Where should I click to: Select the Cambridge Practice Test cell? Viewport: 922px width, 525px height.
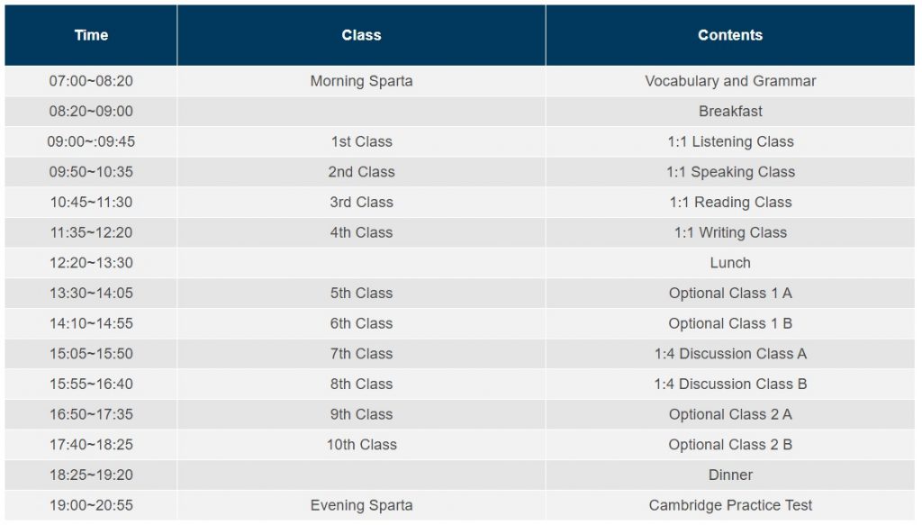click(x=729, y=505)
